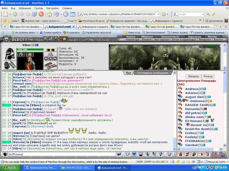Click the crossed swords icon on OLDCITY bar
Image resolution: width=229 pixels, height=171 pixels.
click(x=45, y=39)
